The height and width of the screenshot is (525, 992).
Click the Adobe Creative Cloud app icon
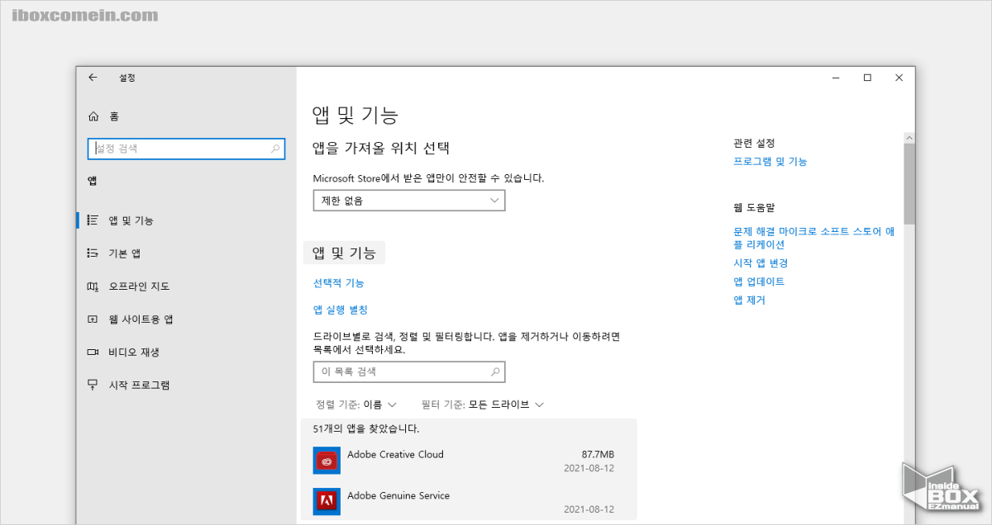click(326, 461)
